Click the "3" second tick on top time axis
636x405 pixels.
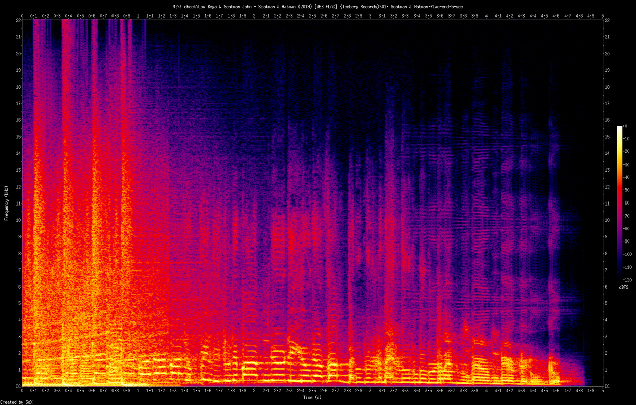[370, 16]
